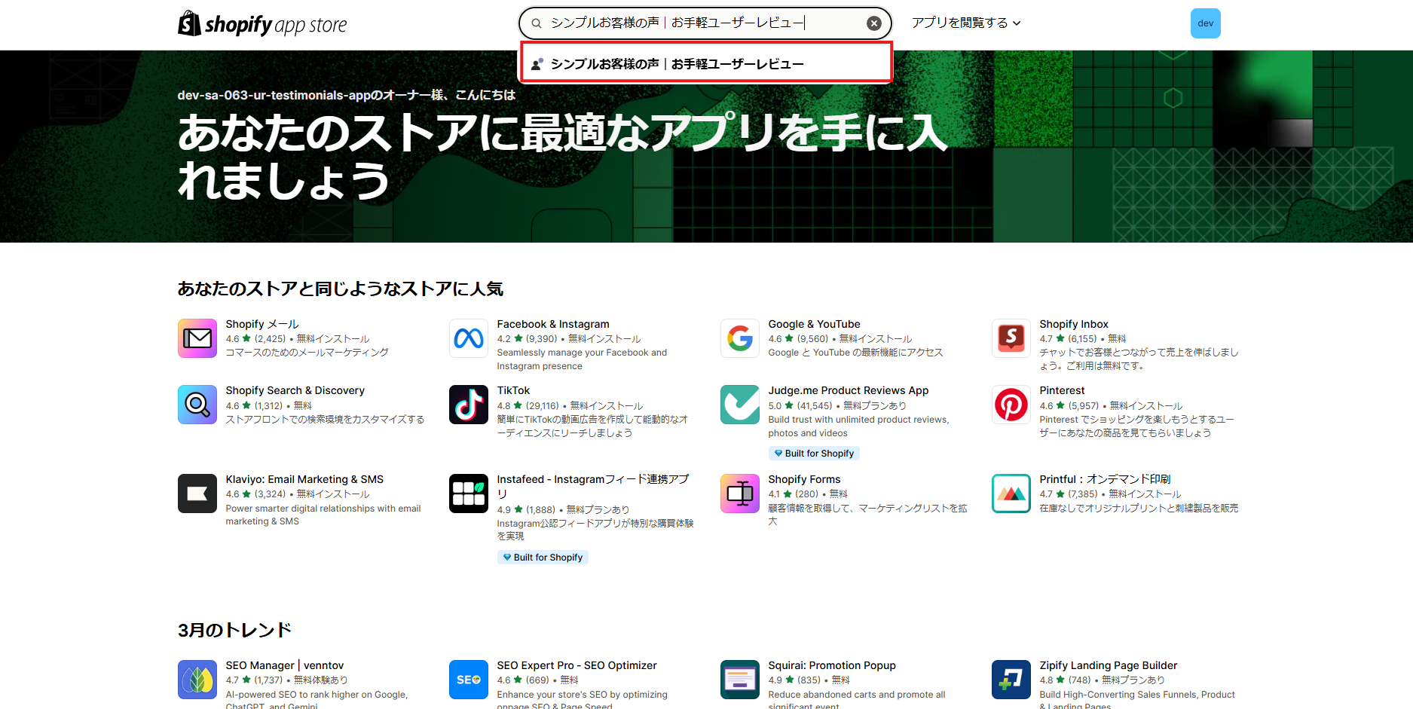Open the TikTok title link
This screenshot has height=709, width=1413.
coord(513,390)
